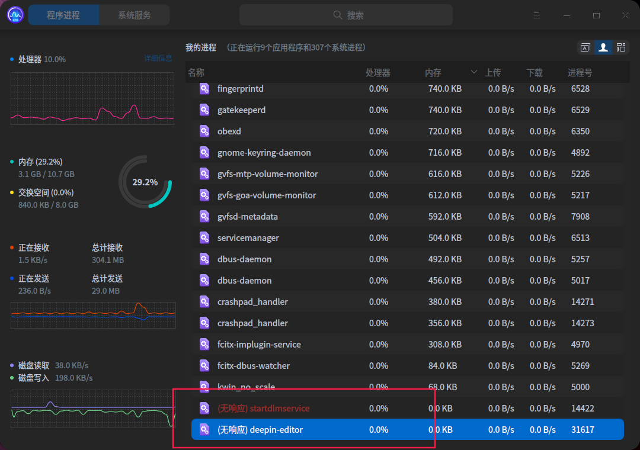The image size is (640, 450).
Task: Click the System Monitor app logo icon
Action: pos(15,15)
